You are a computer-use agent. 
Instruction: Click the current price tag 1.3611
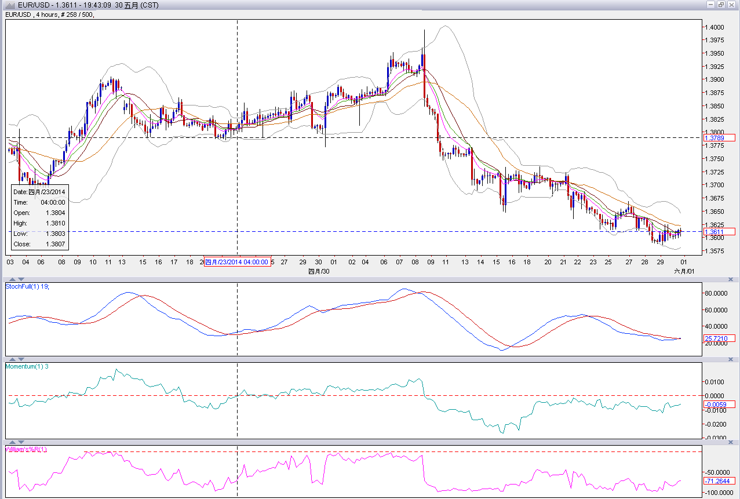pos(719,232)
